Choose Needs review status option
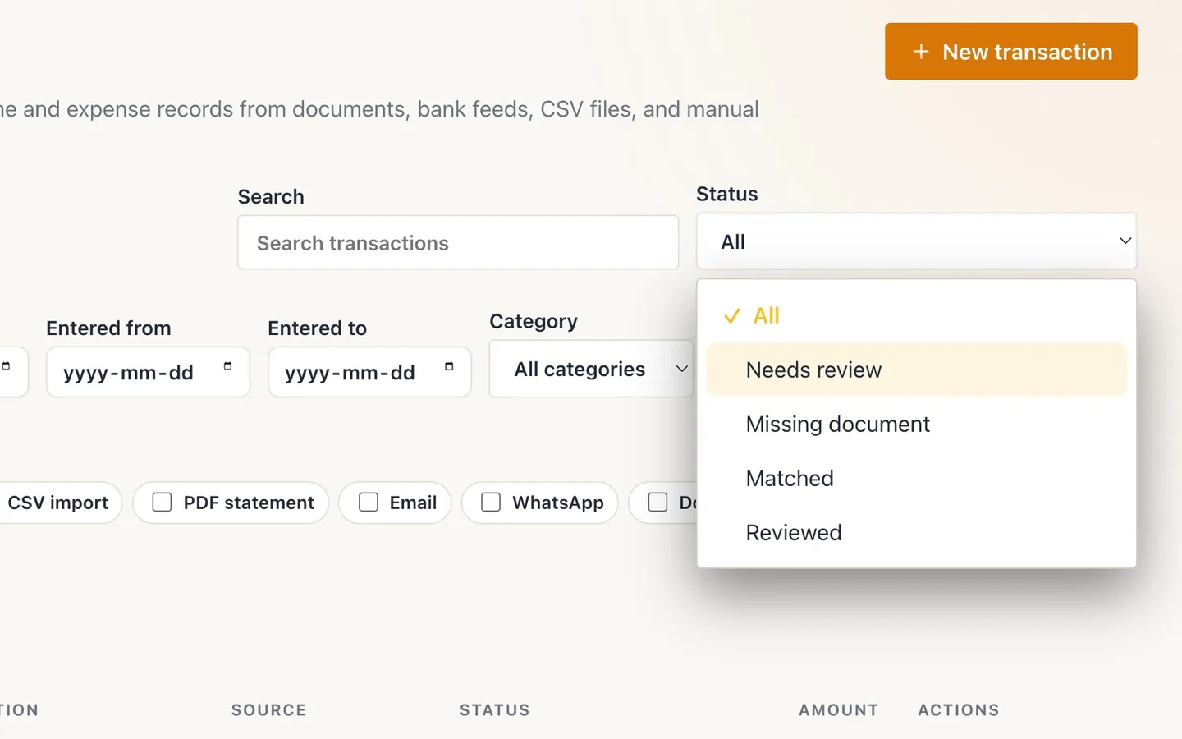This screenshot has height=739, width=1182. pyautogui.click(x=916, y=370)
